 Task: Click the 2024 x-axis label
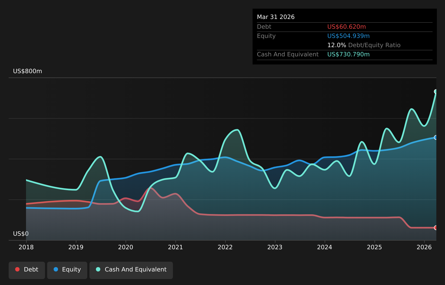(325, 247)
